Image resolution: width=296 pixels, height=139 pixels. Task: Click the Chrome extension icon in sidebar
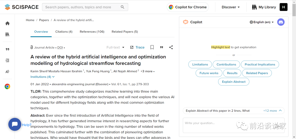tap(7, 87)
